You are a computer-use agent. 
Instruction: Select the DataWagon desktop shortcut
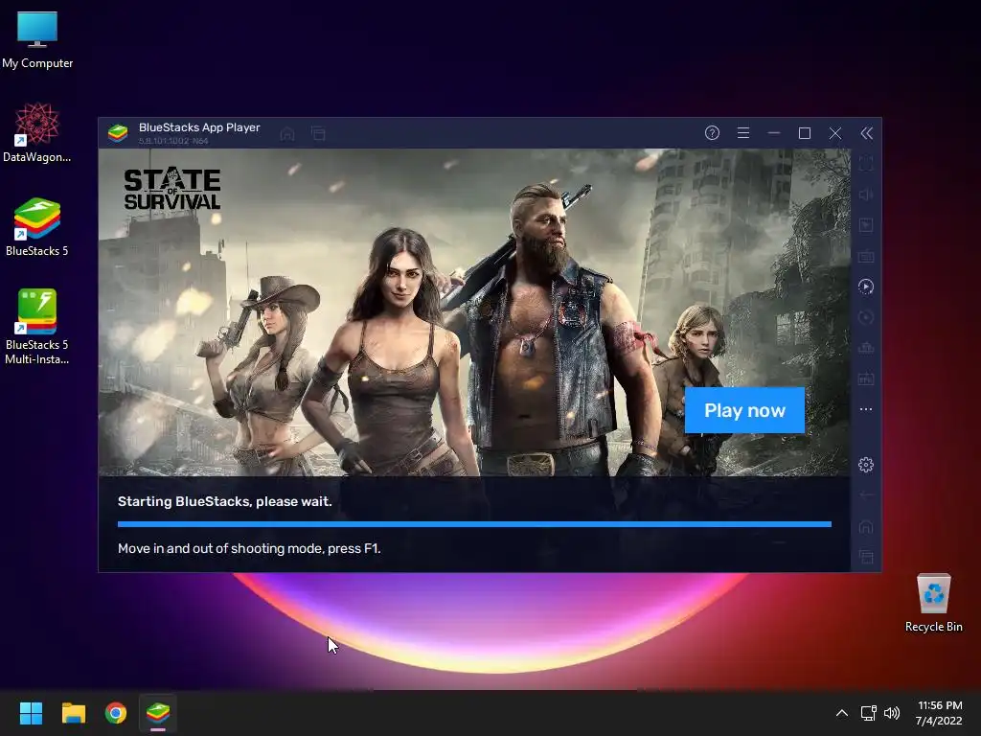coord(37,132)
